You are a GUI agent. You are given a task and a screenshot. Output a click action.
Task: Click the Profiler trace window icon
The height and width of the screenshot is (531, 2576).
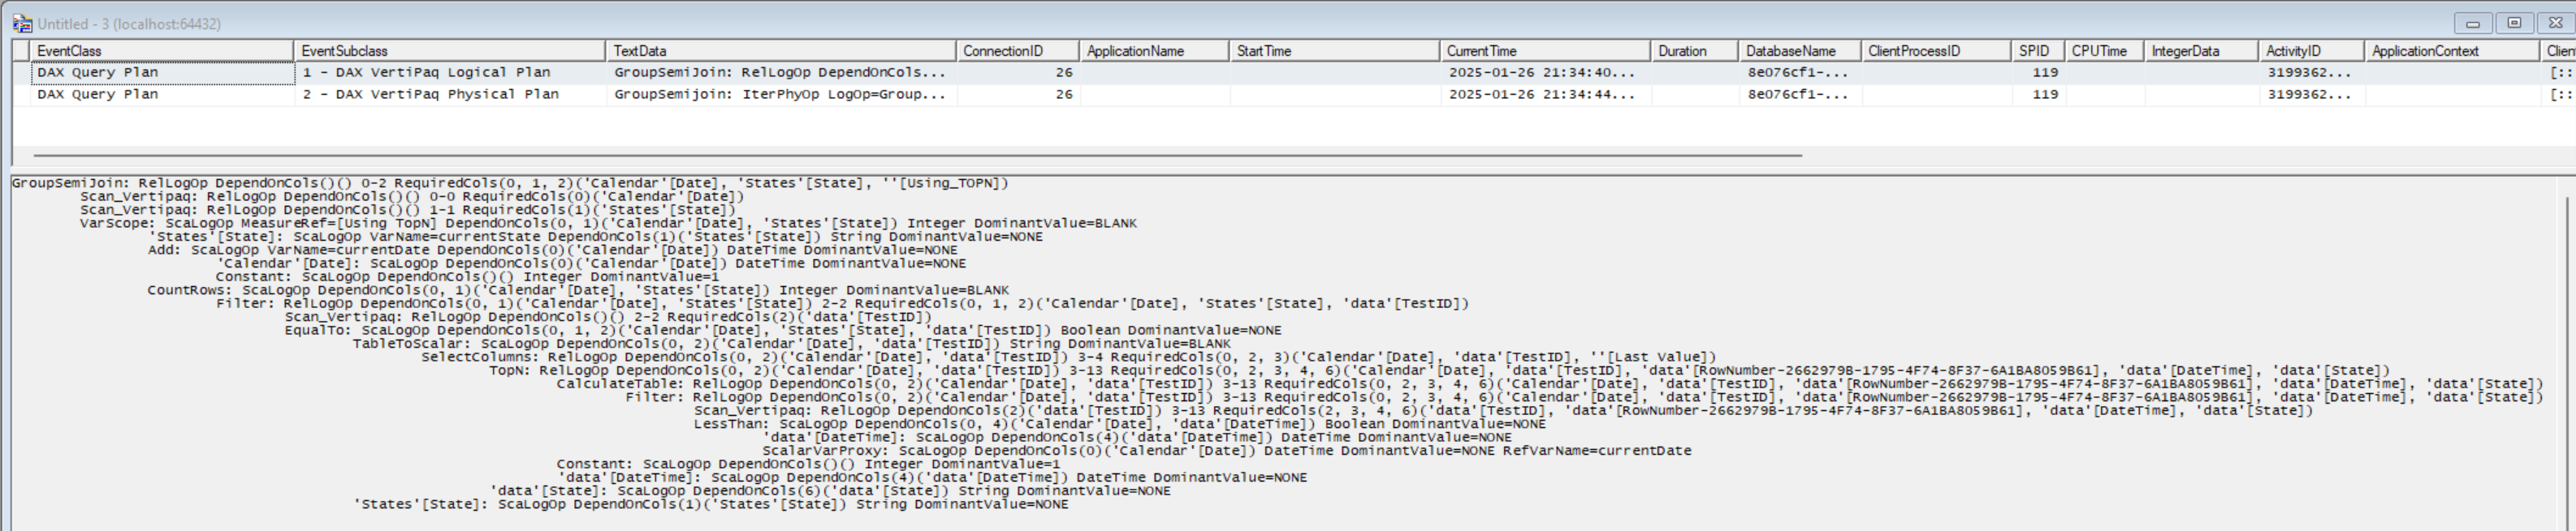point(22,24)
